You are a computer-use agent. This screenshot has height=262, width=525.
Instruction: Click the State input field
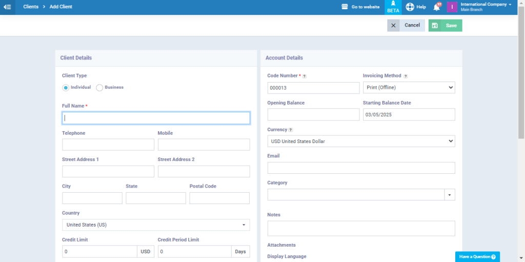156,198
